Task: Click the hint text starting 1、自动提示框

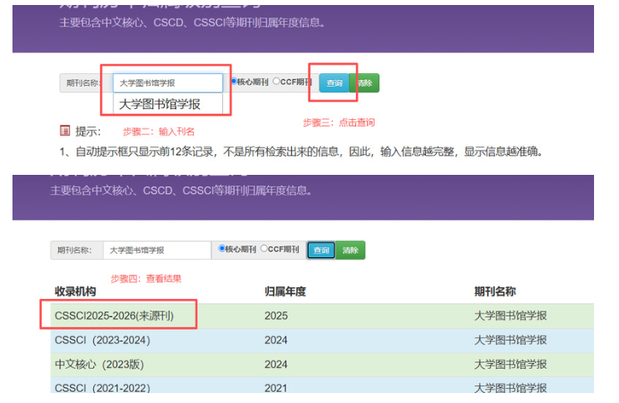Action: (301, 152)
